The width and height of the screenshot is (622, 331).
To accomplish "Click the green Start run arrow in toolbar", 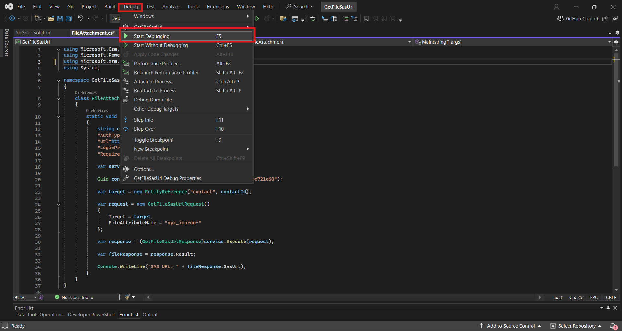I will pyautogui.click(x=257, y=18).
